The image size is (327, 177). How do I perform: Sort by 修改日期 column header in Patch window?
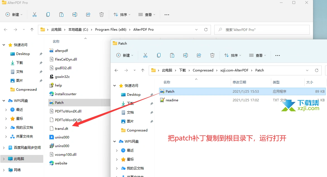[x=239, y=82]
